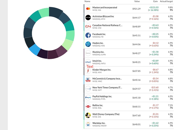Click Rollins value $668.11
The width and height of the screenshot is (179, 130).
pyautogui.click(x=136, y=107)
